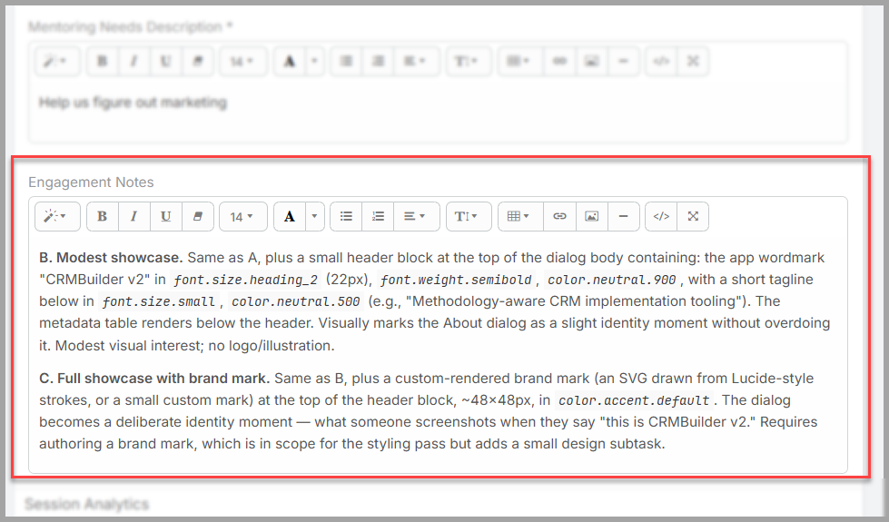Click the code text "font.size.heading_2"
The height and width of the screenshot is (522, 889).
(245, 280)
